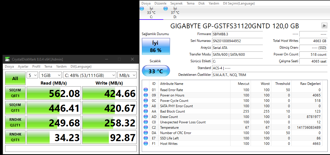Click blue status orb for Power on Hours
Image resolution: width=330 pixels, height=155 pixels.
click(x=146, y=95)
